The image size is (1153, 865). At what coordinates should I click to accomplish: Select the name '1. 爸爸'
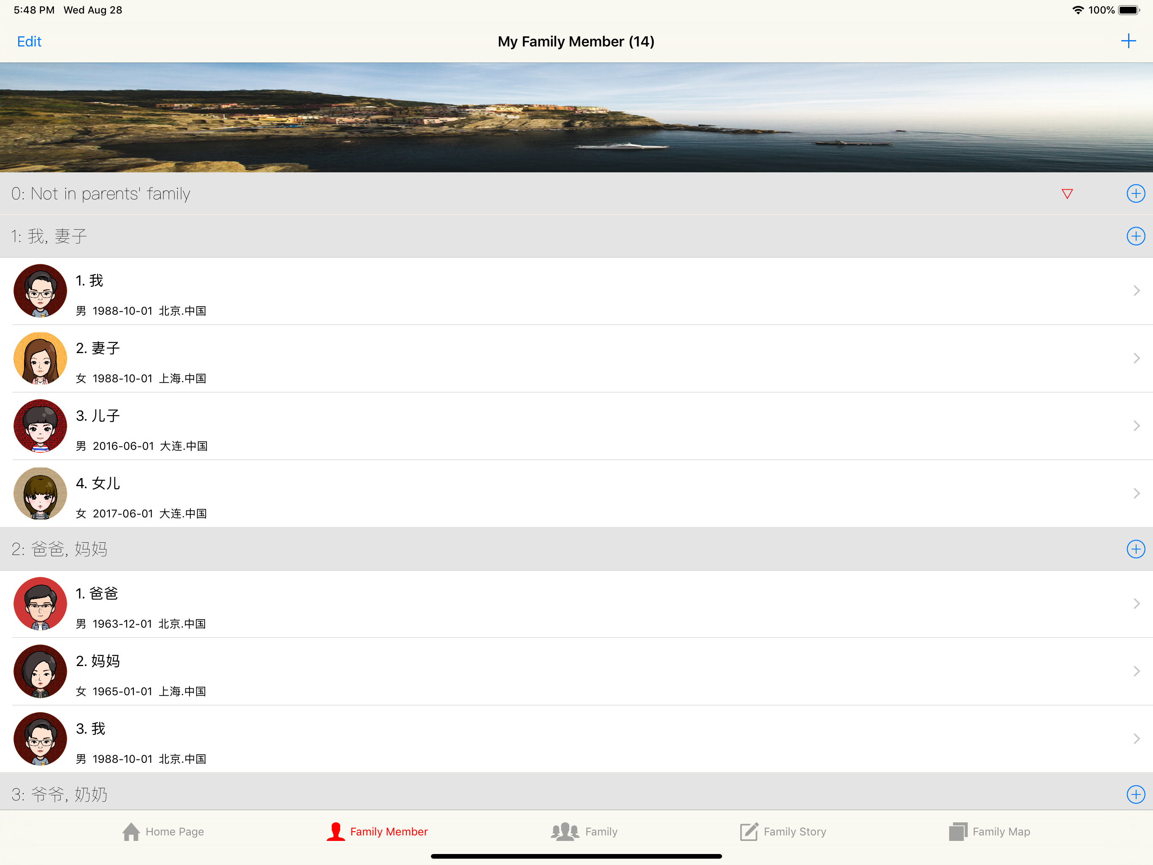[x=97, y=593]
